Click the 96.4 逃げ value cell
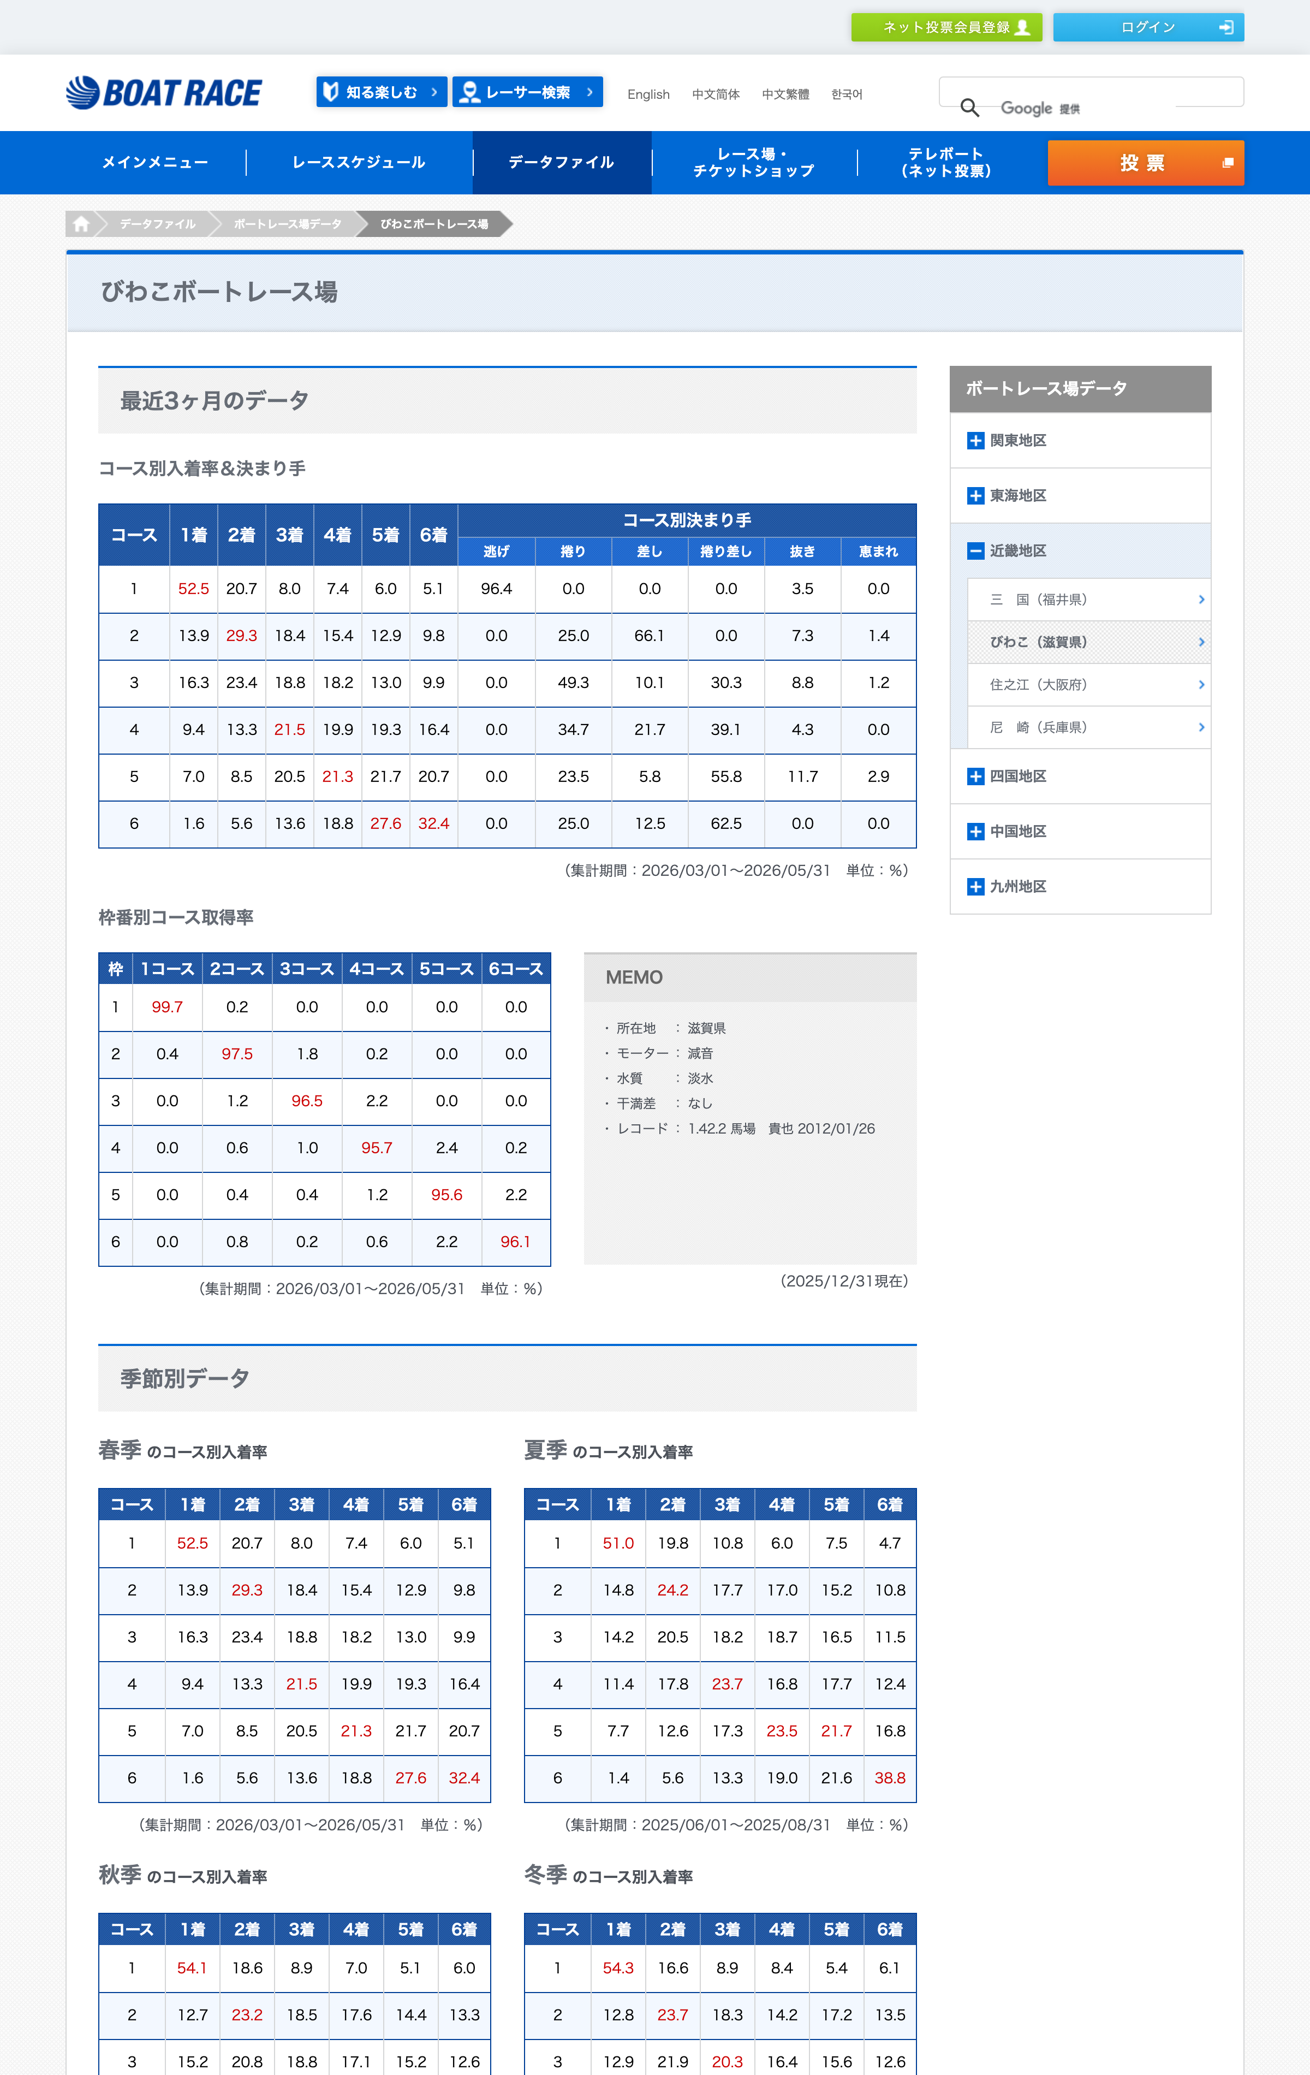 [x=496, y=589]
